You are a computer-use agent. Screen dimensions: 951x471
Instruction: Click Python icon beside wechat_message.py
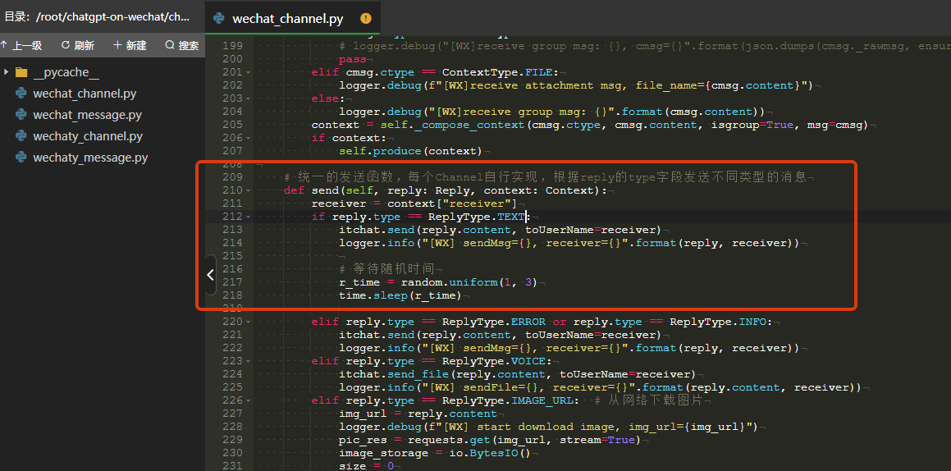[21, 115]
